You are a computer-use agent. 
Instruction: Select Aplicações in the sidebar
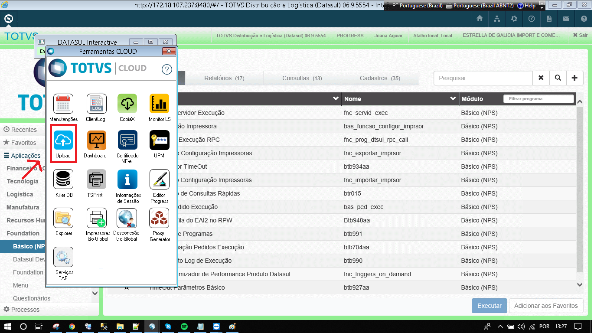click(x=22, y=156)
